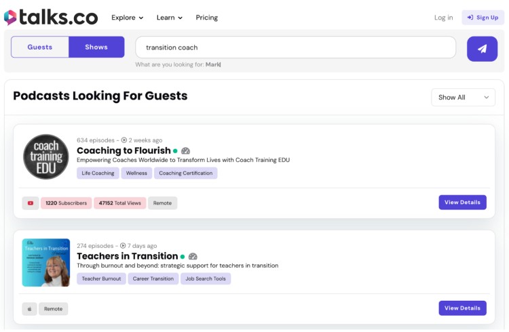The height and width of the screenshot is (332, 509).
Task: Click the Apple Podcasts icon badge for Teachers in Transition
Action: pyautogui.click(x=30, y=309)
